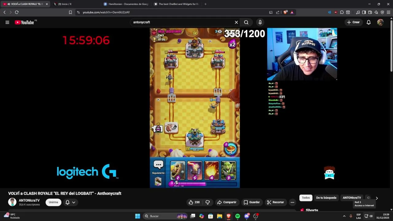Image resolution: width=393 pixels, height=221 pixels.
Task: Open Spotify from the taskbar
Action: pos(238,216)
